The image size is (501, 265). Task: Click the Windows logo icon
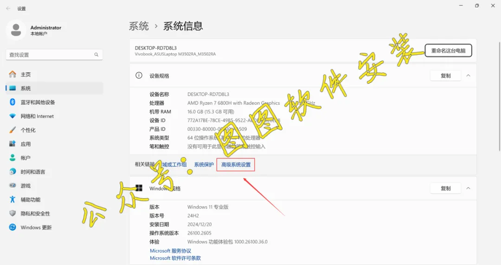[139, 188]
